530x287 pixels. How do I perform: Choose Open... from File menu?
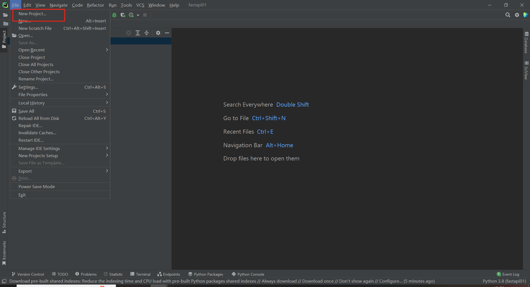[x=60, y=35]
